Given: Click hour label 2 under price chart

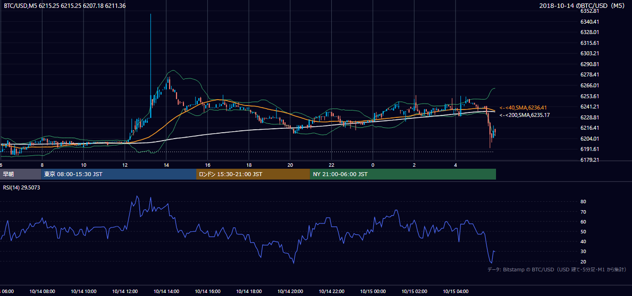Looking at the screenshot, I should (x=414, y=165).
